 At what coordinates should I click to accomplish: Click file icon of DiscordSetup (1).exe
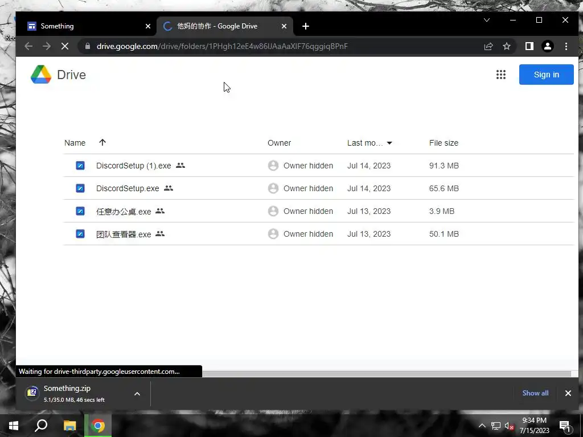pyautogui.click(x=80, y=166)
